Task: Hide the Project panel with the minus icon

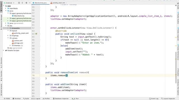Action: [30, 3]
